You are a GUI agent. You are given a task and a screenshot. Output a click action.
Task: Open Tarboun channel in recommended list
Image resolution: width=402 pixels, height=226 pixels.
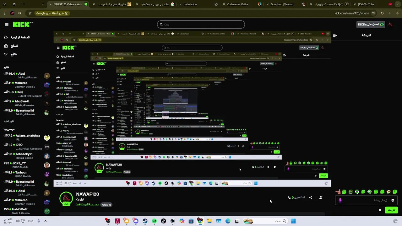tap(26, 174)
